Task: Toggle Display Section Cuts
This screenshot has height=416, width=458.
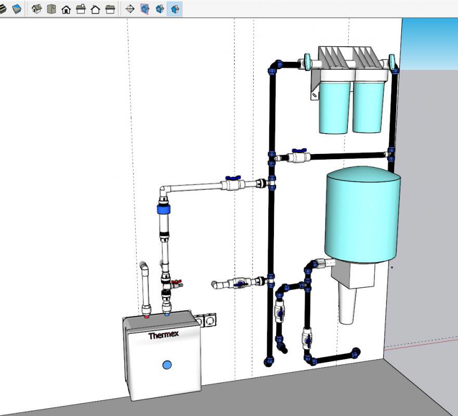Action: 160,9
